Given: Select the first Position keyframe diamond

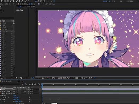Looking at the screenshot, I should (50, 99).
